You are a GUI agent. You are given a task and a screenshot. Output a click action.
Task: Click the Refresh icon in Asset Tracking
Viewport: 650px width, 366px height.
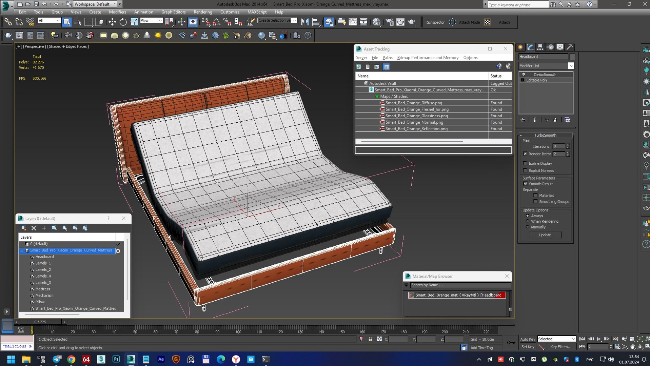(x=358, y=67)
